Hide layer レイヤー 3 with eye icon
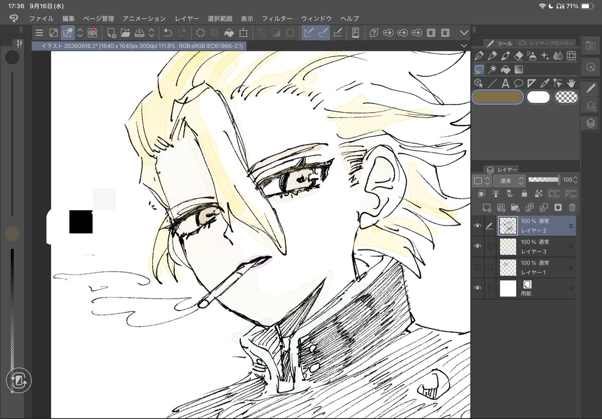Viewport: 602px width, 419px height. (x=477, y=246)
